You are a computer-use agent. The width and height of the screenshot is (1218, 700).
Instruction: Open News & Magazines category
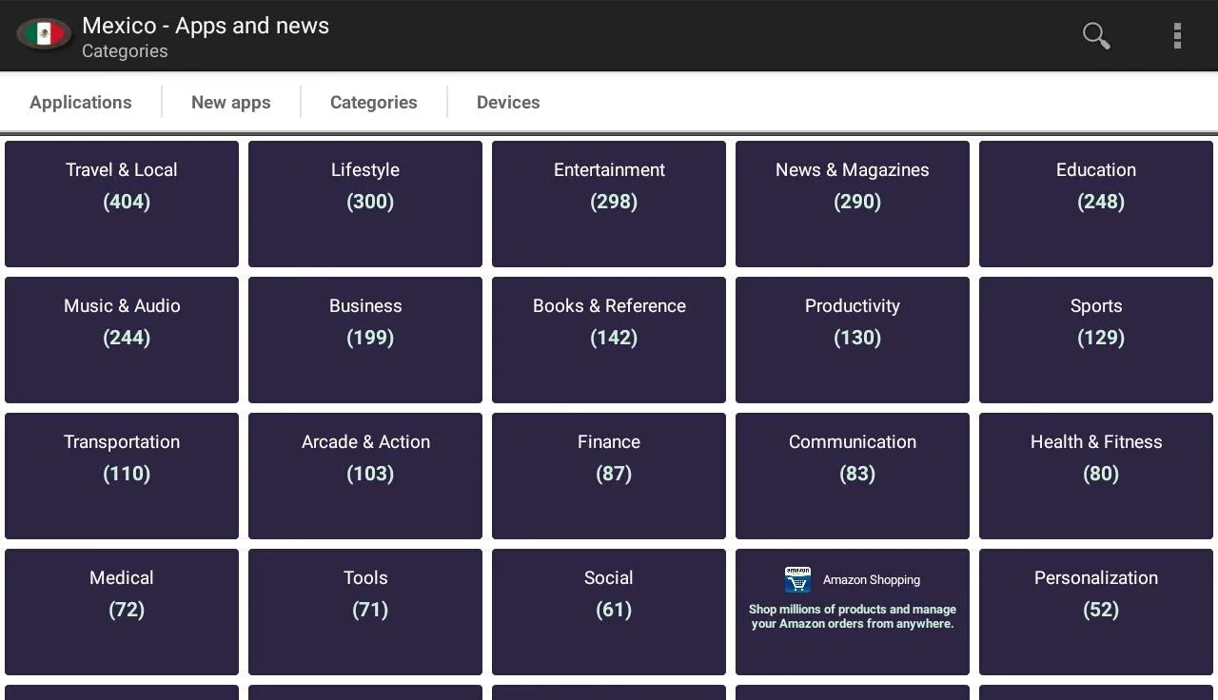[853, 204]
